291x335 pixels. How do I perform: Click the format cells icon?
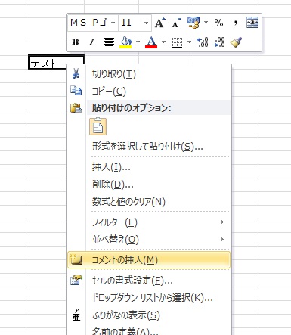(x=76, y=280)
